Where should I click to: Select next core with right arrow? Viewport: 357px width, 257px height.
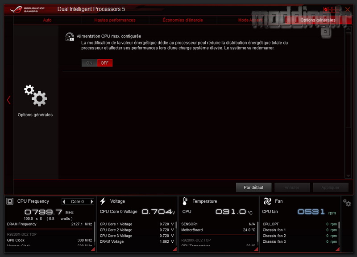(x=92, y=202)
